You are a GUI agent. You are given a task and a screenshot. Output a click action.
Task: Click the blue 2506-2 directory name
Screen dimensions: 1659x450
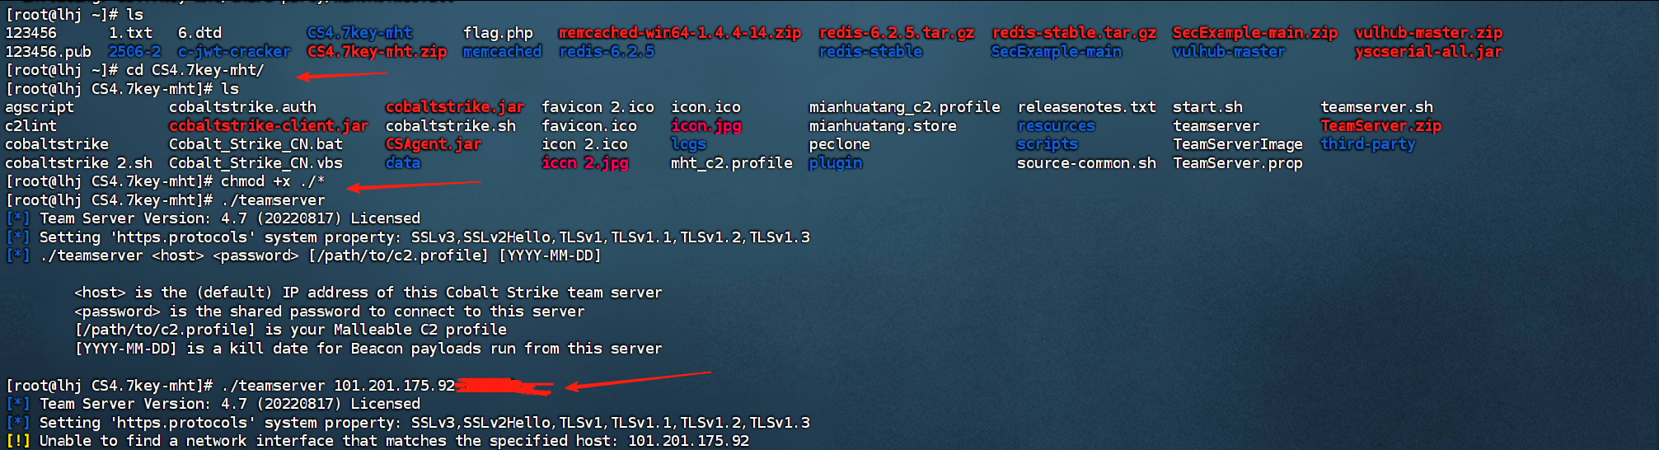pyautogui.click(x=134, y=52)
